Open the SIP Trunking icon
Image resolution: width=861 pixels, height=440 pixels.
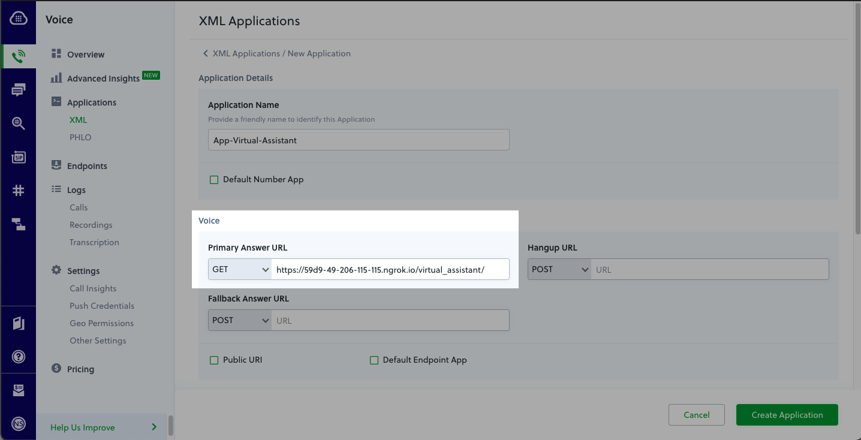click(18, 157)
